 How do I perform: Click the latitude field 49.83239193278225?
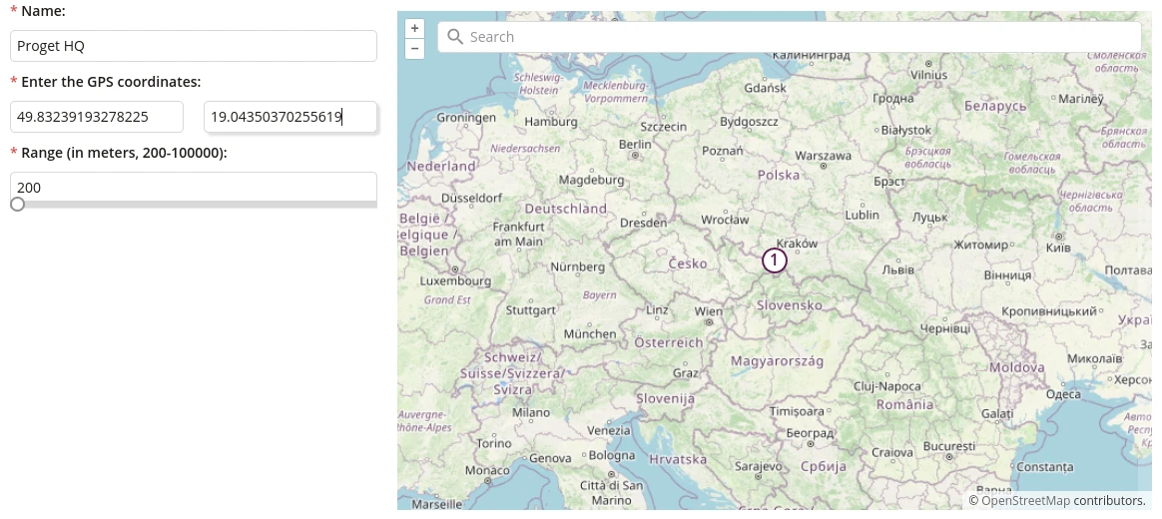(x=97, y=117)
